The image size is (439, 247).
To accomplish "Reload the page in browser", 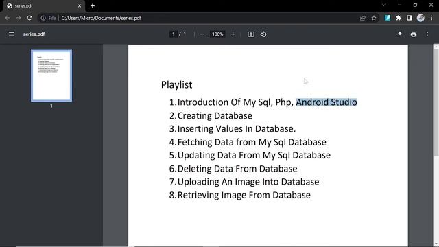I will (29, 18).
